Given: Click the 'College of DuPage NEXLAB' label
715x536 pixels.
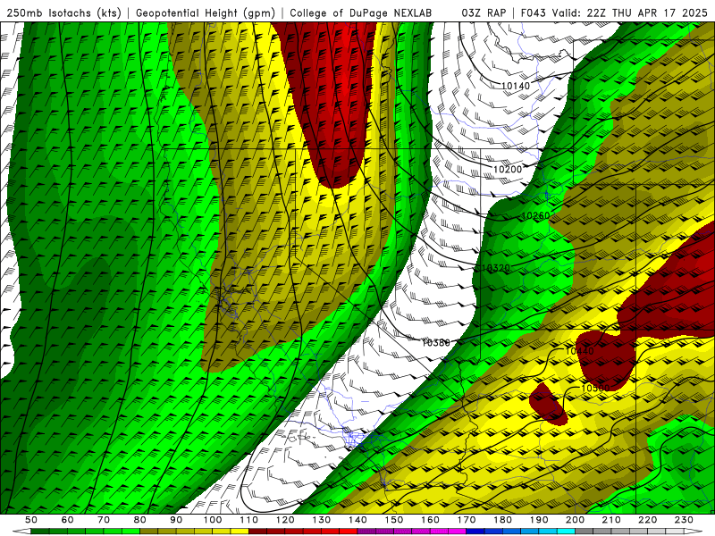Looking at the screenshot, I should [361, 13].
